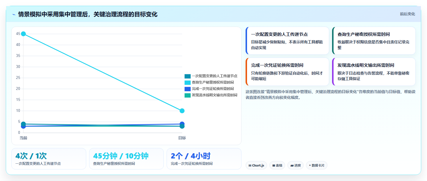Click card title 查询生产秘密授权所需时间
This screenshot has width=427, height=181.
coord(364,34)
